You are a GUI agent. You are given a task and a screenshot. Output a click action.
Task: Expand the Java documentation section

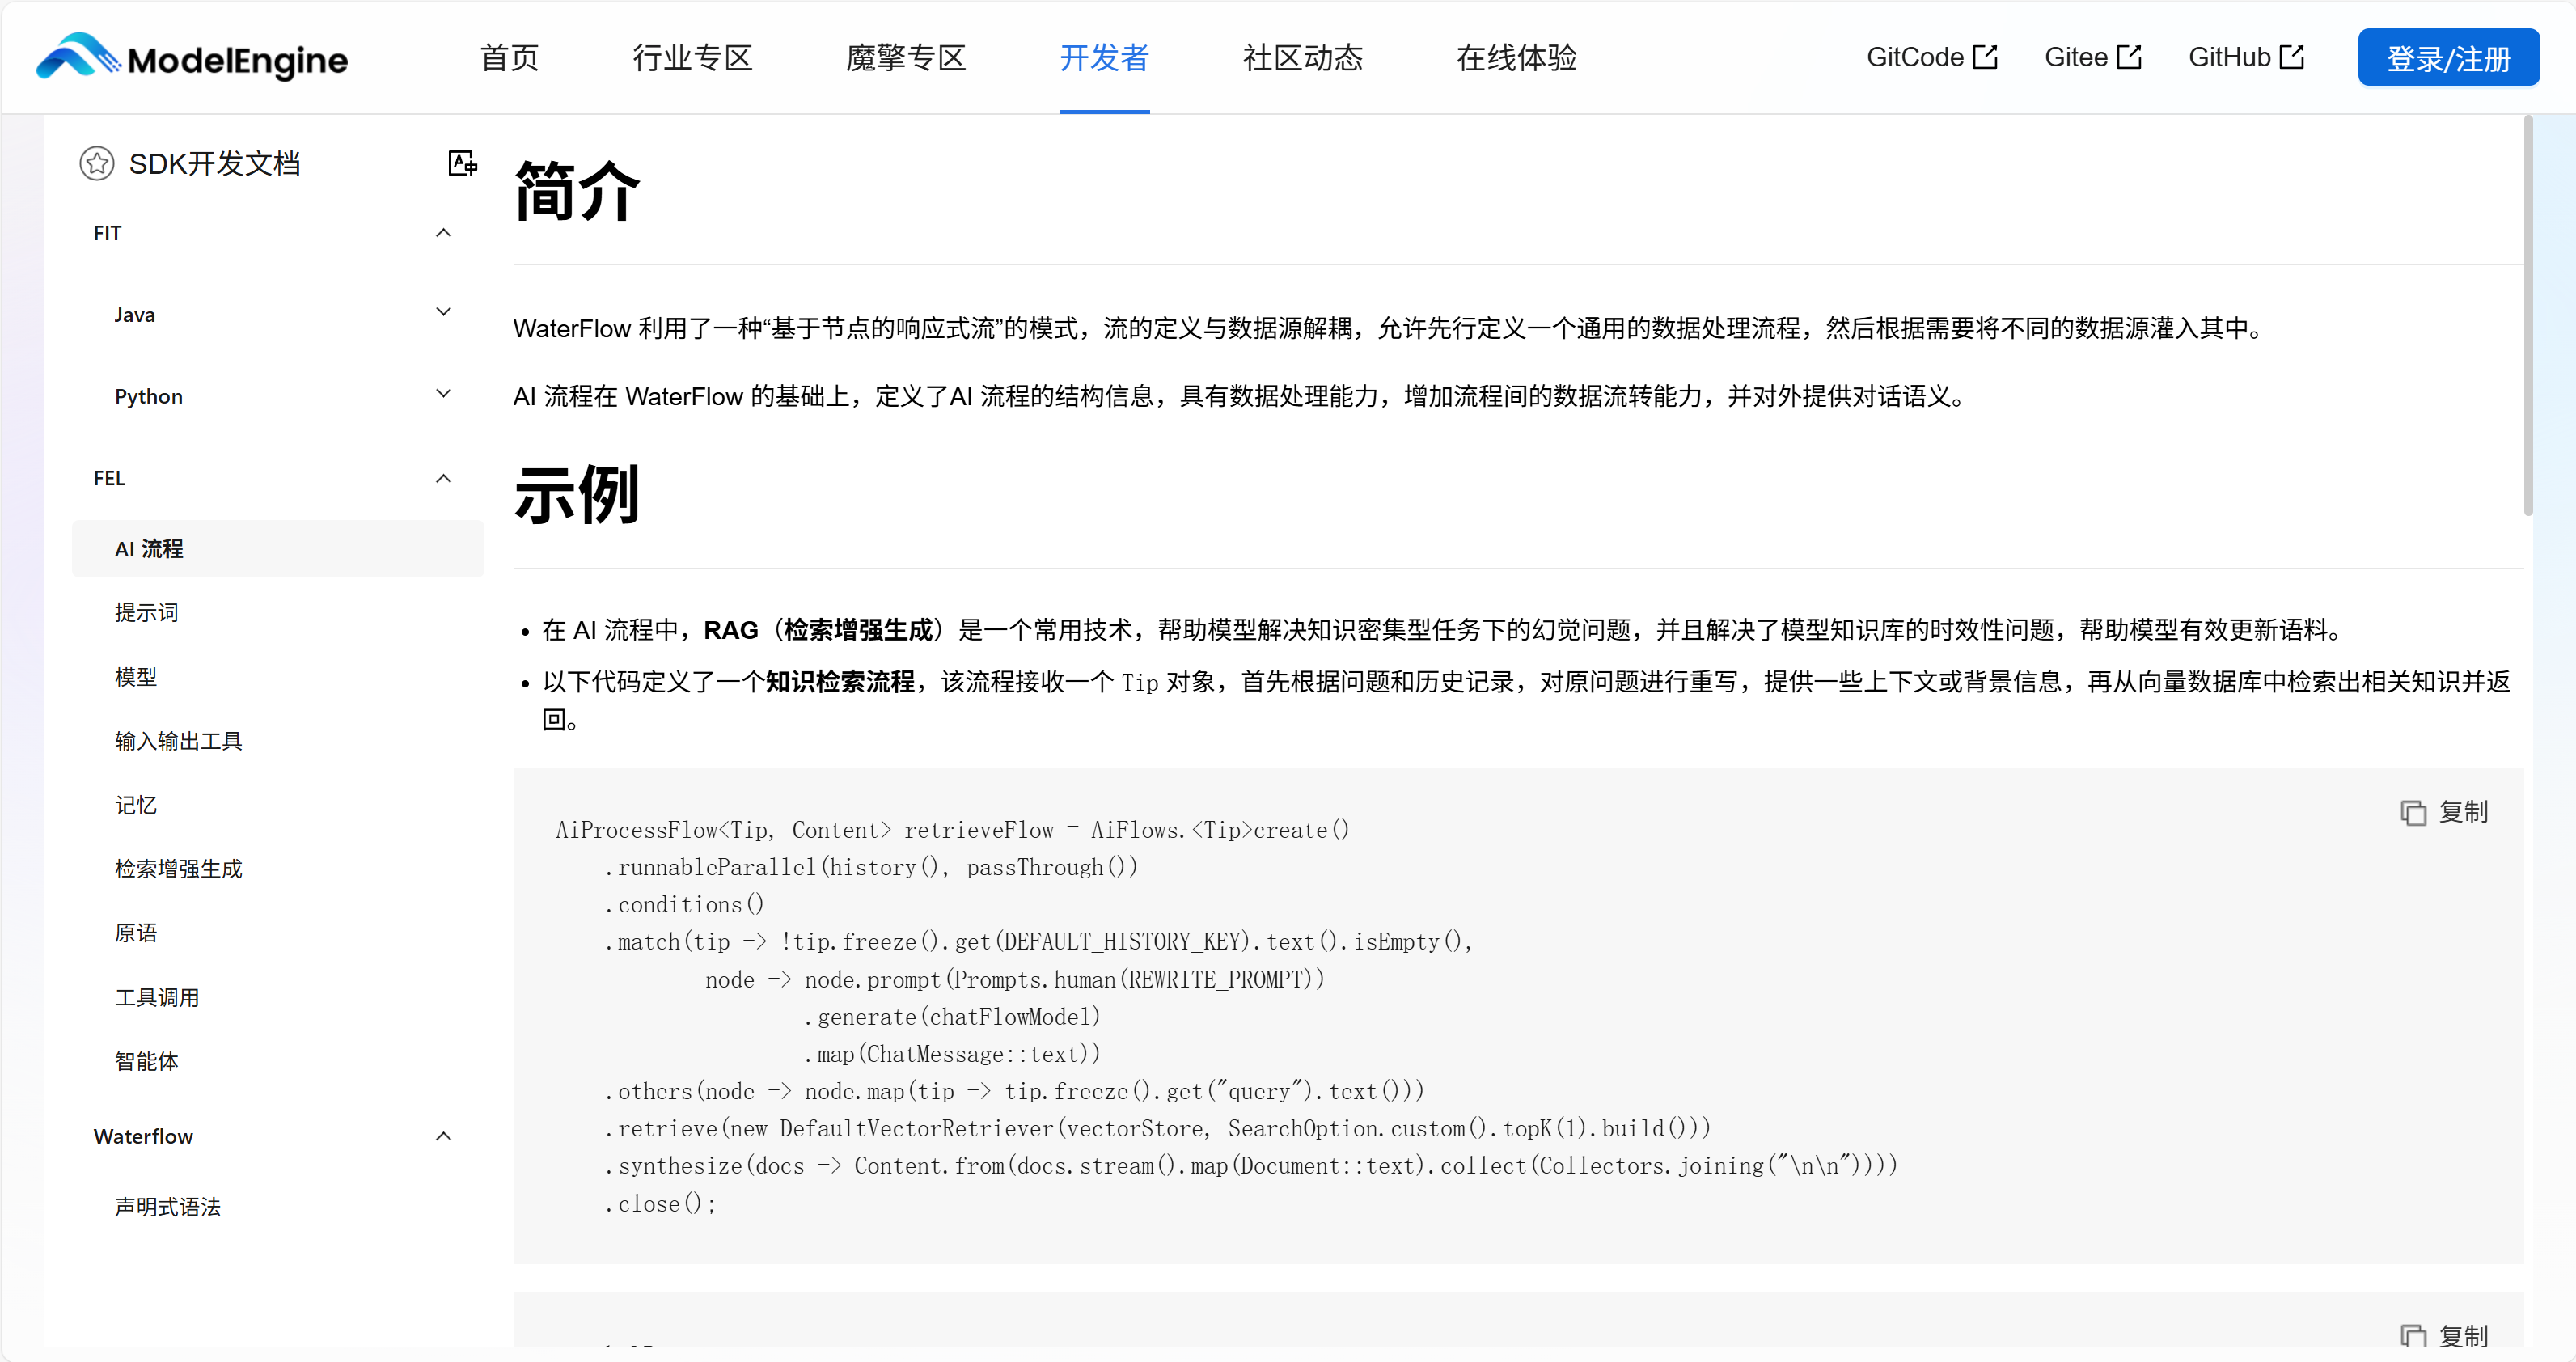tap(444, 313)
